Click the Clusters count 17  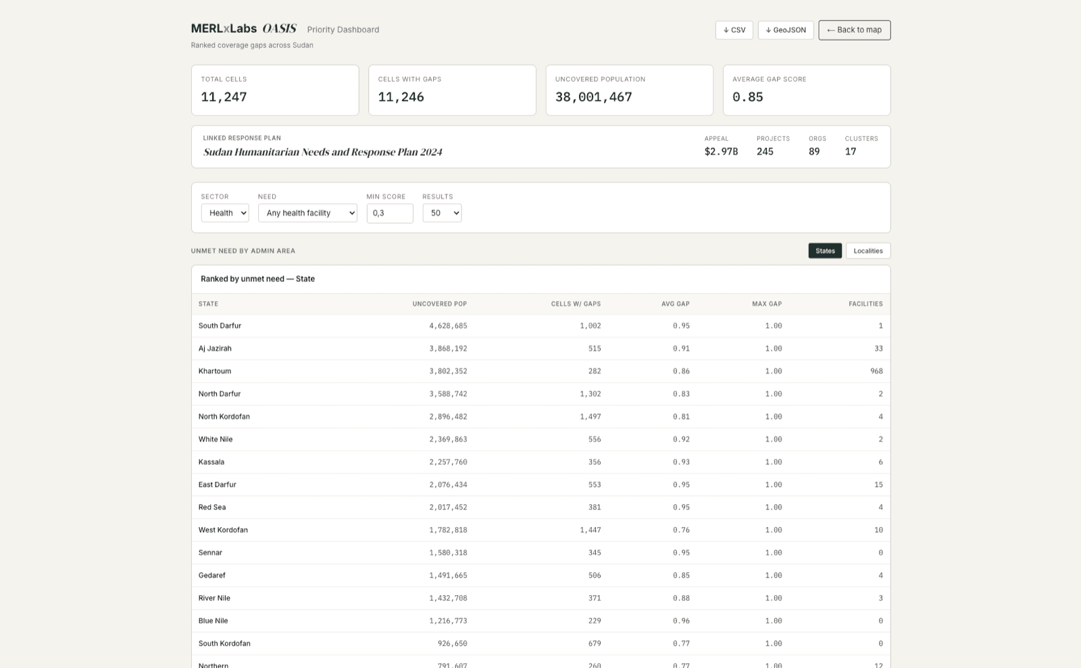point(851,152)
